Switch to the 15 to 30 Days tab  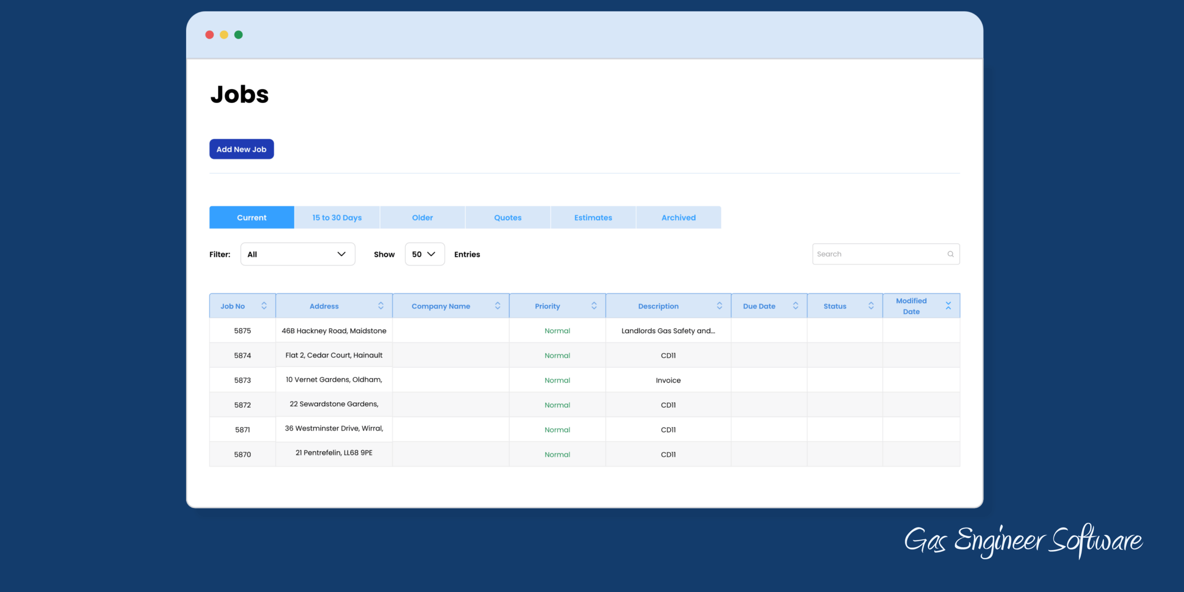[x=337, y=218]
